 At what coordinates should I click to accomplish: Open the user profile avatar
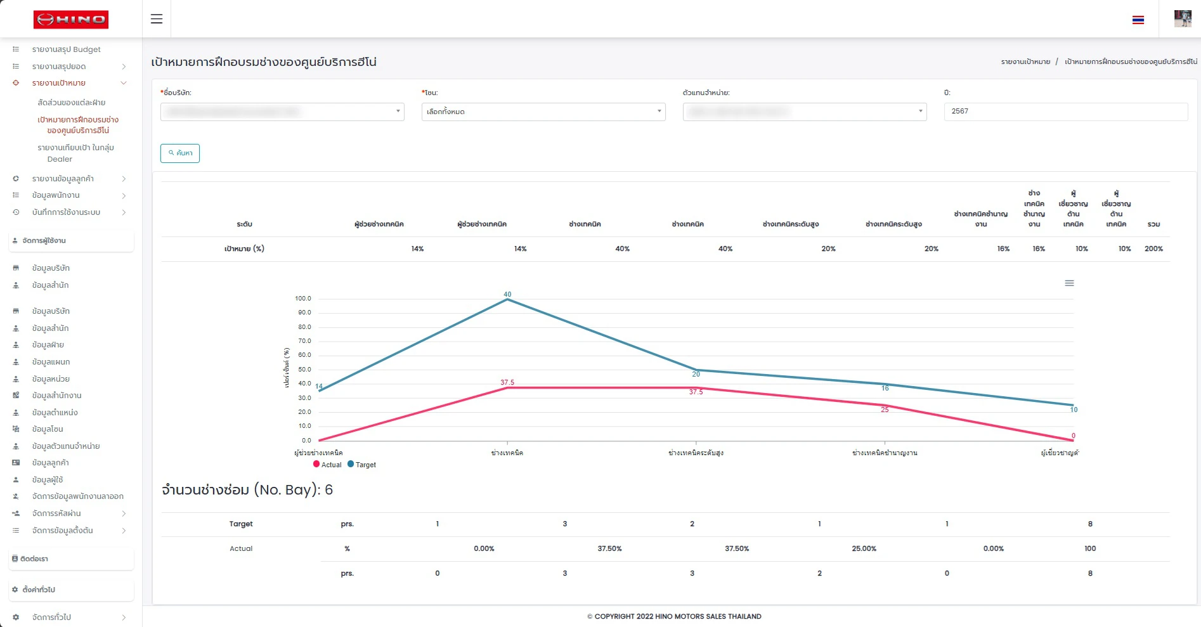click(x=1183, y=19)
